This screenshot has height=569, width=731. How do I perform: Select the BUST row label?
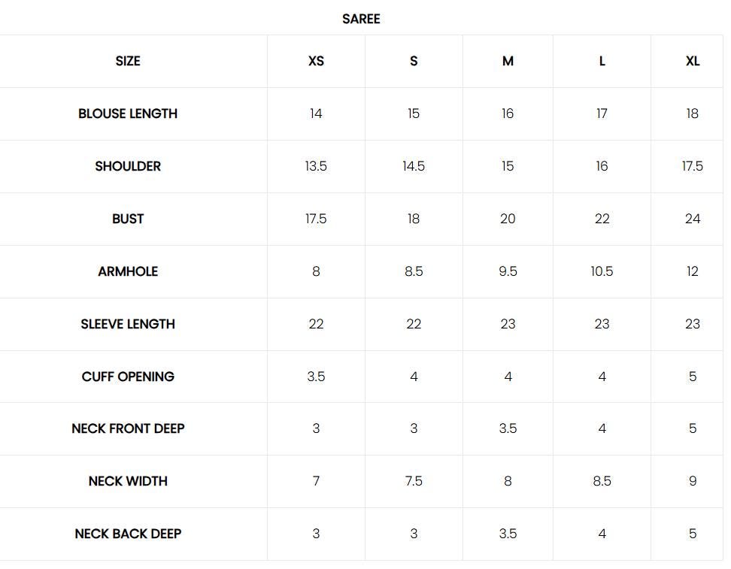pos(128,219)
